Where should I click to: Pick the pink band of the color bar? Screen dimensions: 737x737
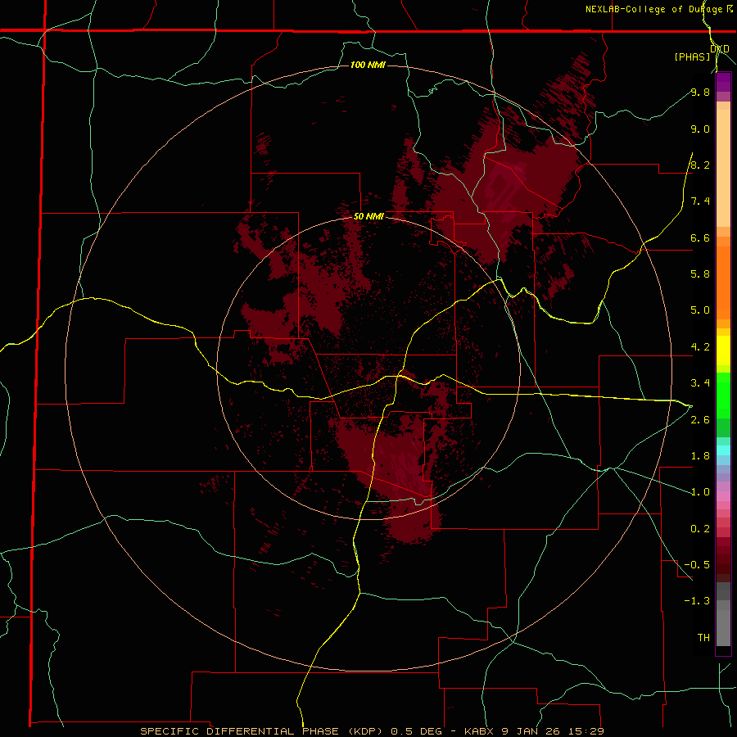pos(723,496)
